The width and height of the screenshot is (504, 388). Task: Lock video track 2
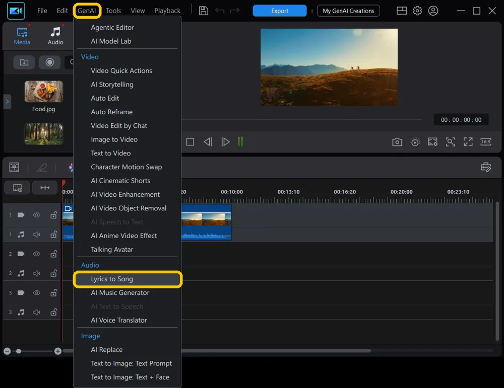point(54,254)
